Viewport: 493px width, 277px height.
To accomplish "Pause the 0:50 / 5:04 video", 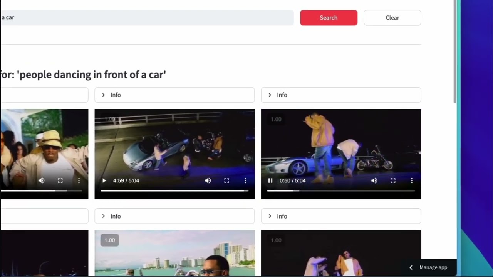I will pos(270,180).
